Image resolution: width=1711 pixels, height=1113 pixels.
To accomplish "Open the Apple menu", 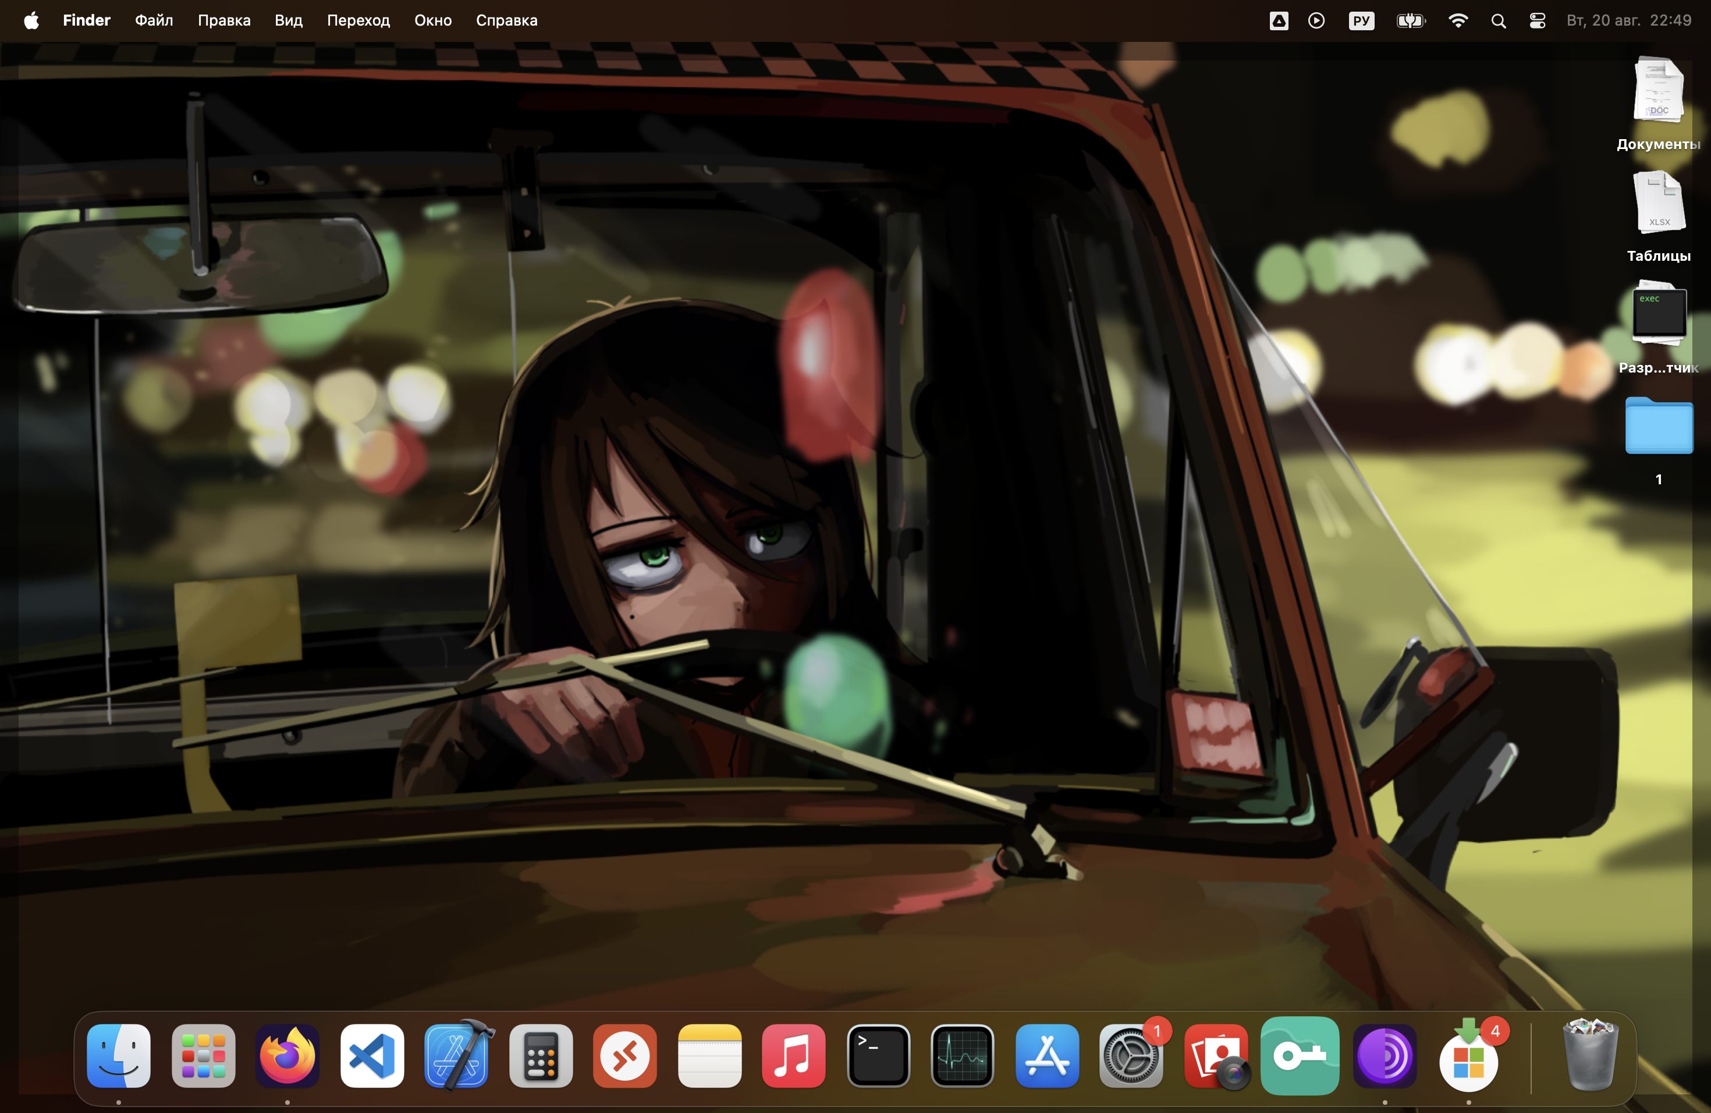I will pyautogui.click(x=31, y=21).
